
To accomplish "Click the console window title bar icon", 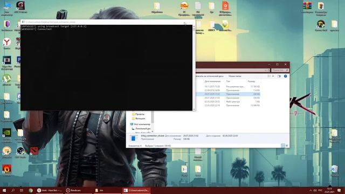I will (x=23, y=22).
